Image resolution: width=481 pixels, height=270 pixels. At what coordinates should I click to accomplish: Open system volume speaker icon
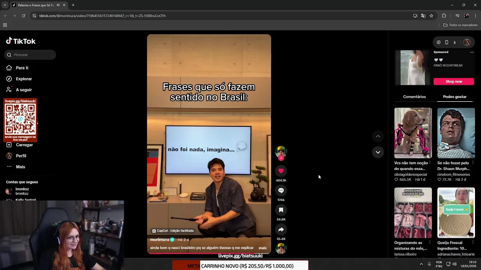click(454, 264)
